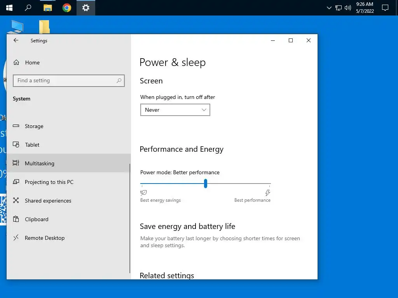Click the search magnifier in Find a setting
Viewport: 398px width, 298px height.
pyautogui.click(x=119, y=81)
